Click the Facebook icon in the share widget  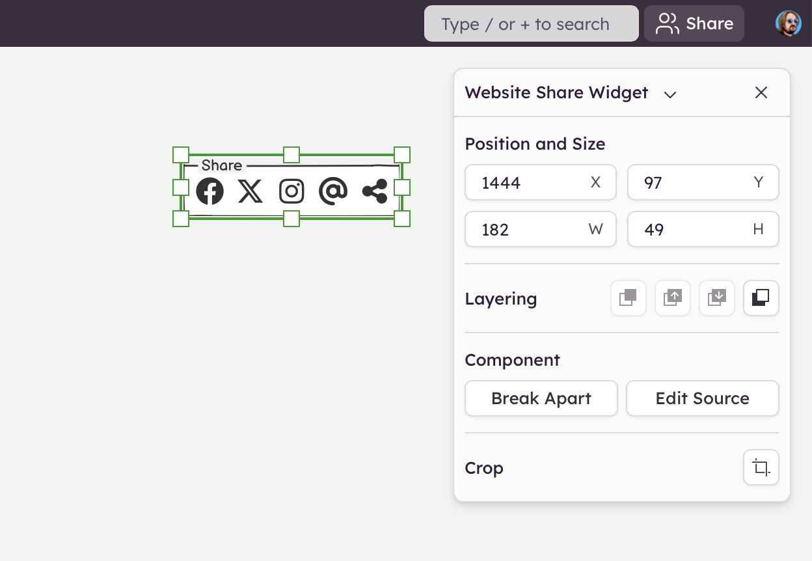(210, 191)
